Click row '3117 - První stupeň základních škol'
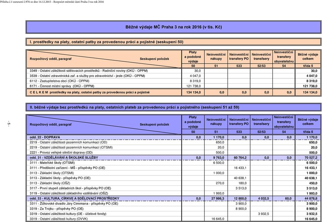Viewport: 322px width, 222px height. click(173, 188)
